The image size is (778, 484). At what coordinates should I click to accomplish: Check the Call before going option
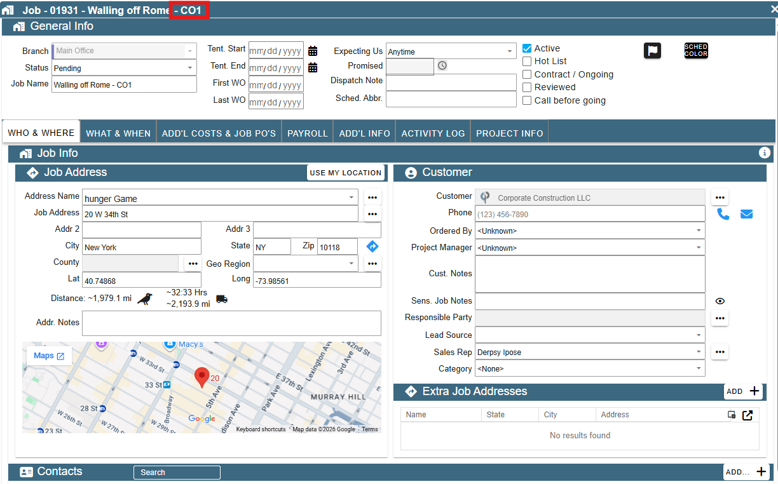click(x=527, y=100)
